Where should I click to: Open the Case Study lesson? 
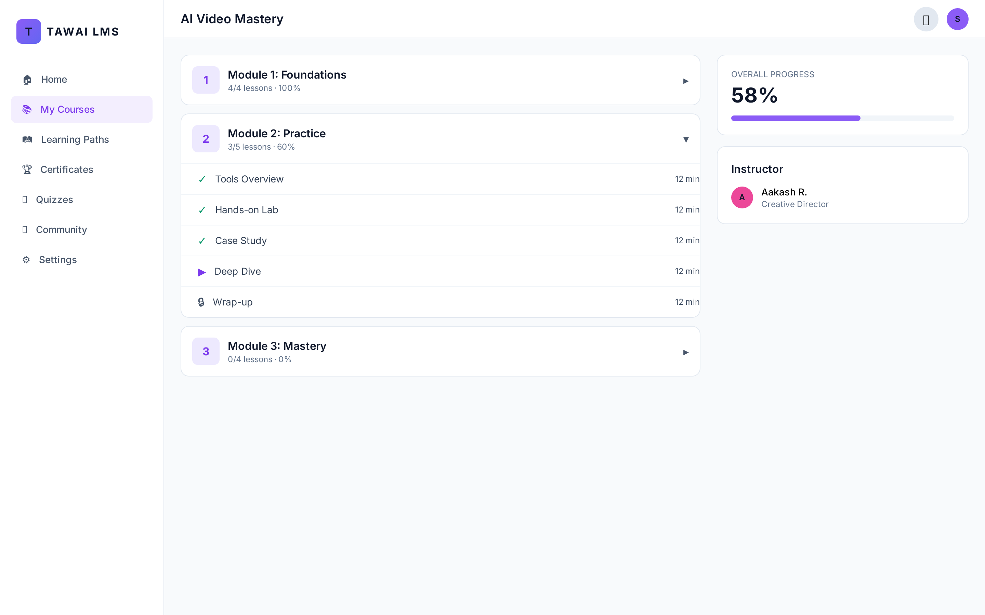coord(441,241)
